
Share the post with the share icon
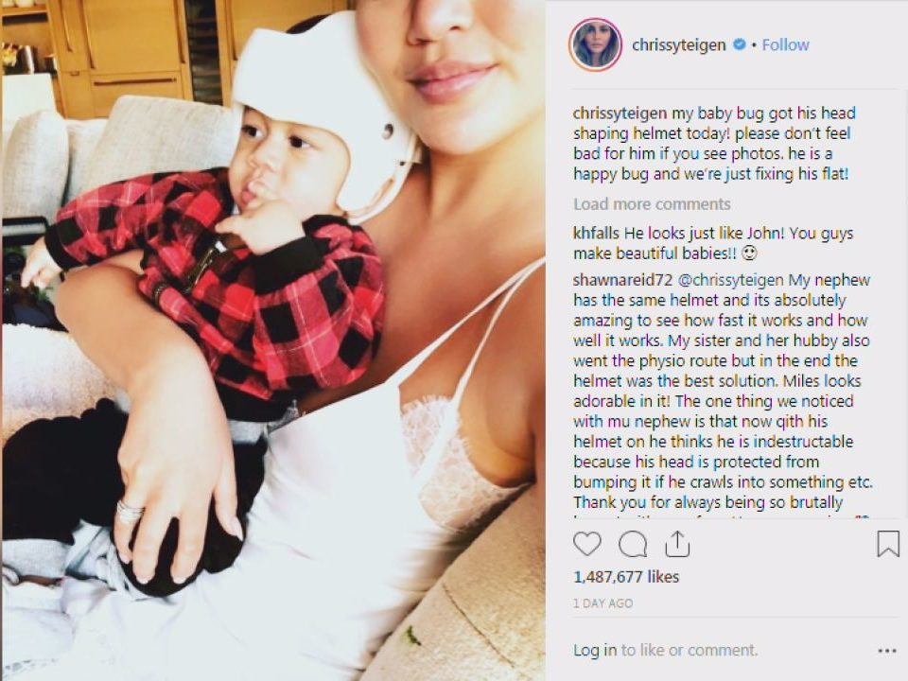click(x=677, y=544)
